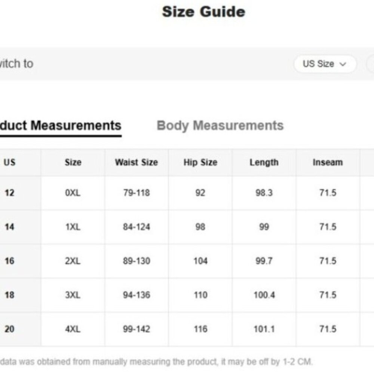The image size is (374, 374).
Task: Select the Product Measurements tab
Action: pos(60,125)
